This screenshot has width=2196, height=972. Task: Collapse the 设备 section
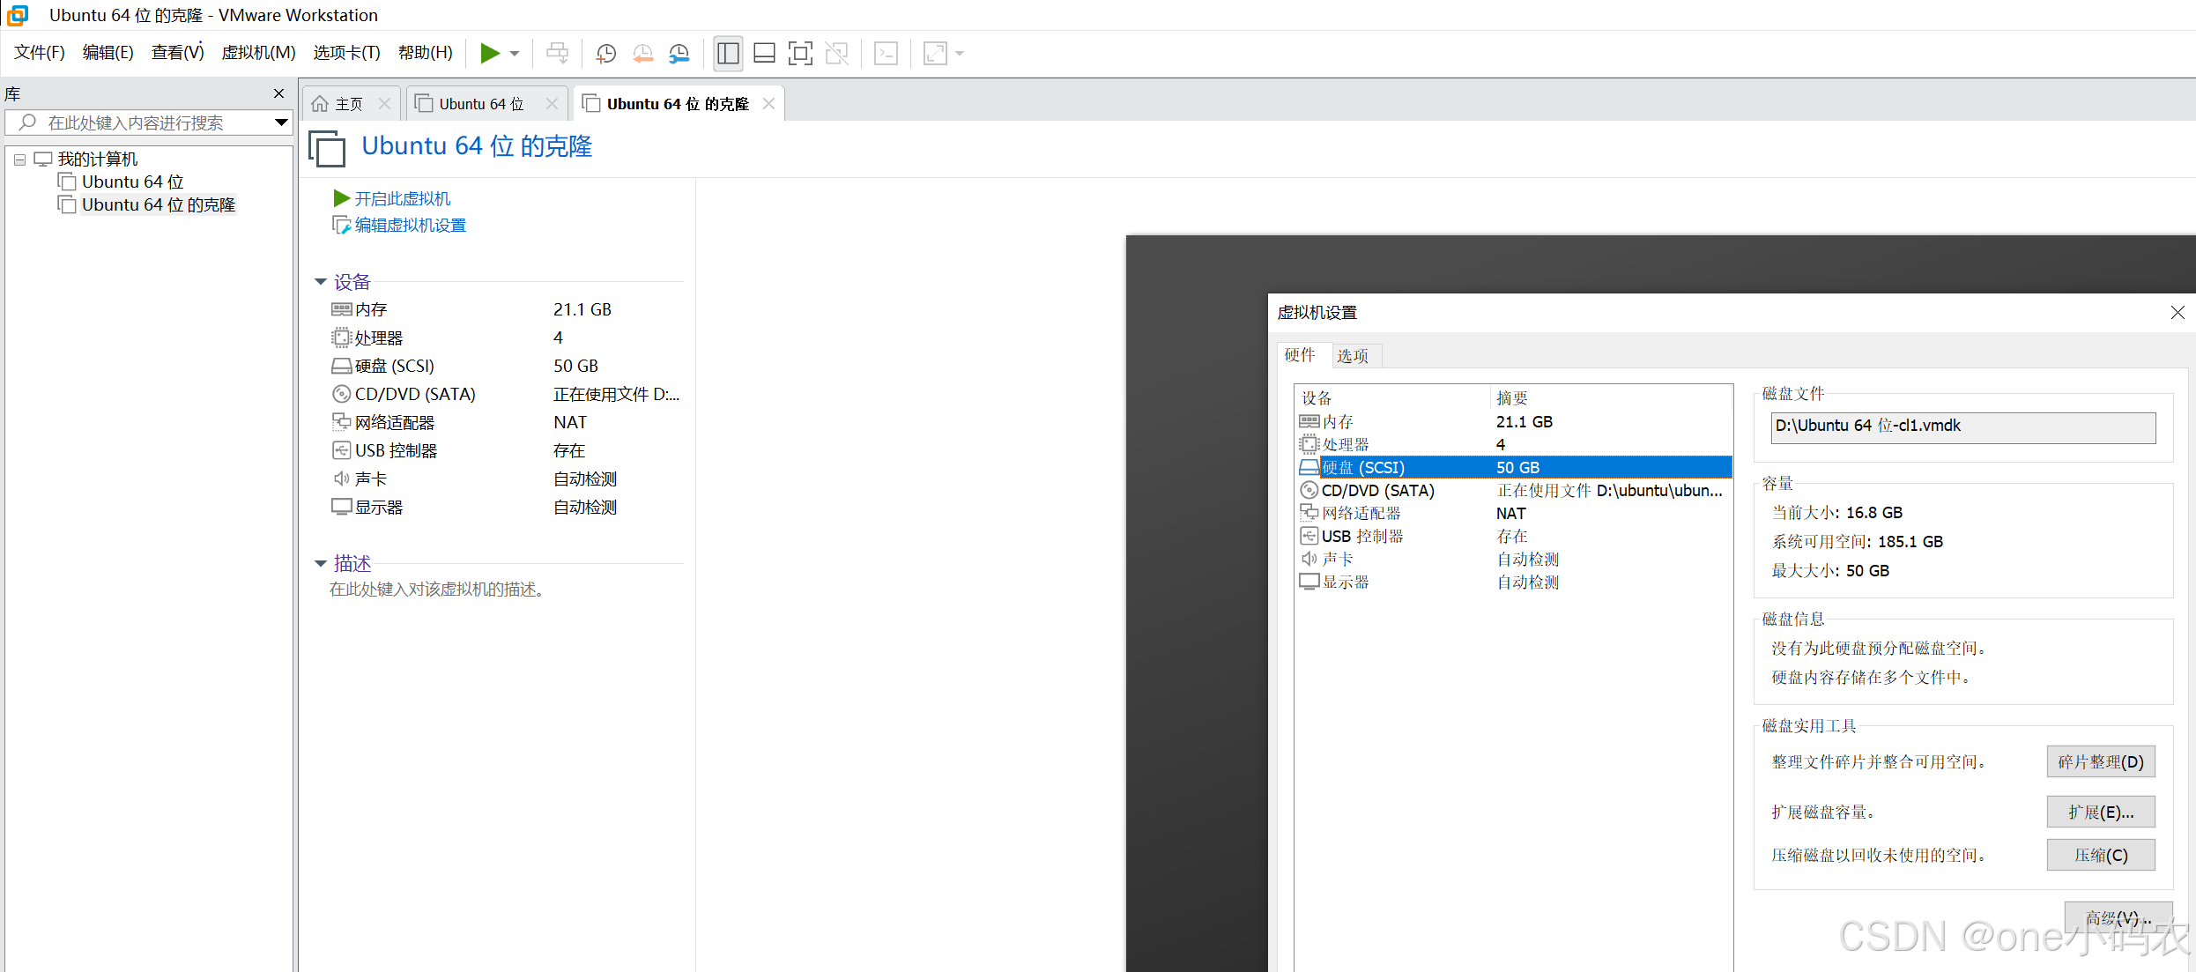[x=321, y=282]
